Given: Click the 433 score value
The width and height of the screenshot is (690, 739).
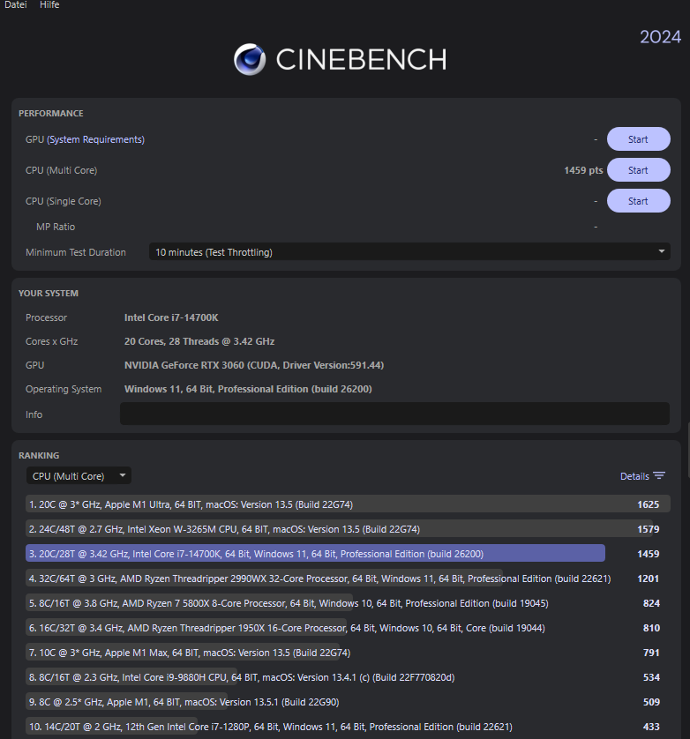Looking at the screenshot, I should (x=651, y=727).
